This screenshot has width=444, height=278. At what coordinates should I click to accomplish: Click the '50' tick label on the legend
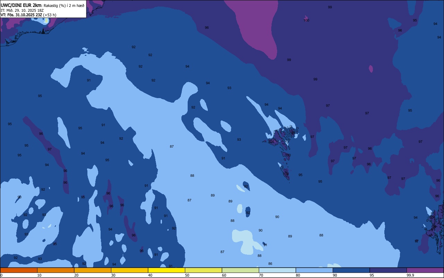(x=187, y=275)
